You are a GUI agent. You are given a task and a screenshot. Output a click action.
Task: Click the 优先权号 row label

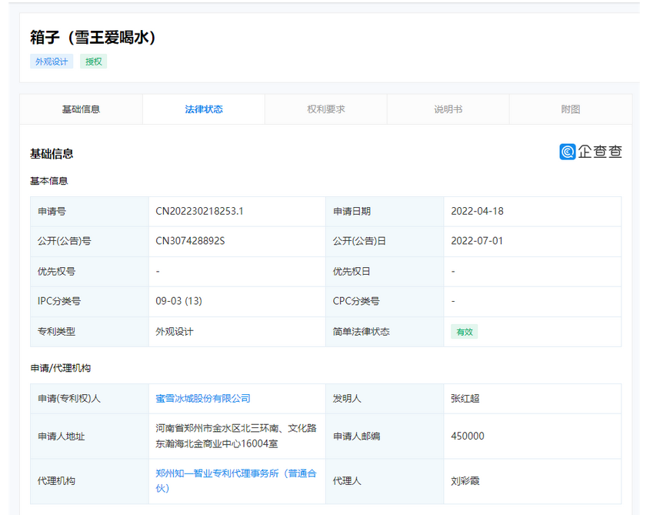coord(56,272)
